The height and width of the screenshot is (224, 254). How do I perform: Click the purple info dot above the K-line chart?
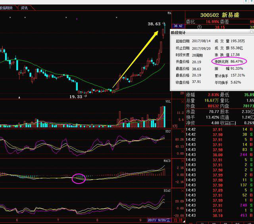point(77,19)
